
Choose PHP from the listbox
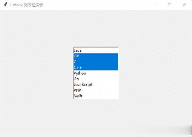96,90
